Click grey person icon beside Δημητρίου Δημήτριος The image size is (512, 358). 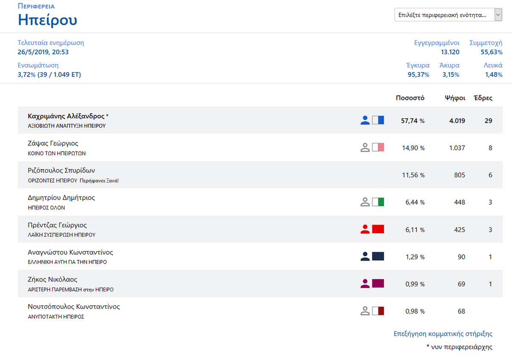(365, 202)
